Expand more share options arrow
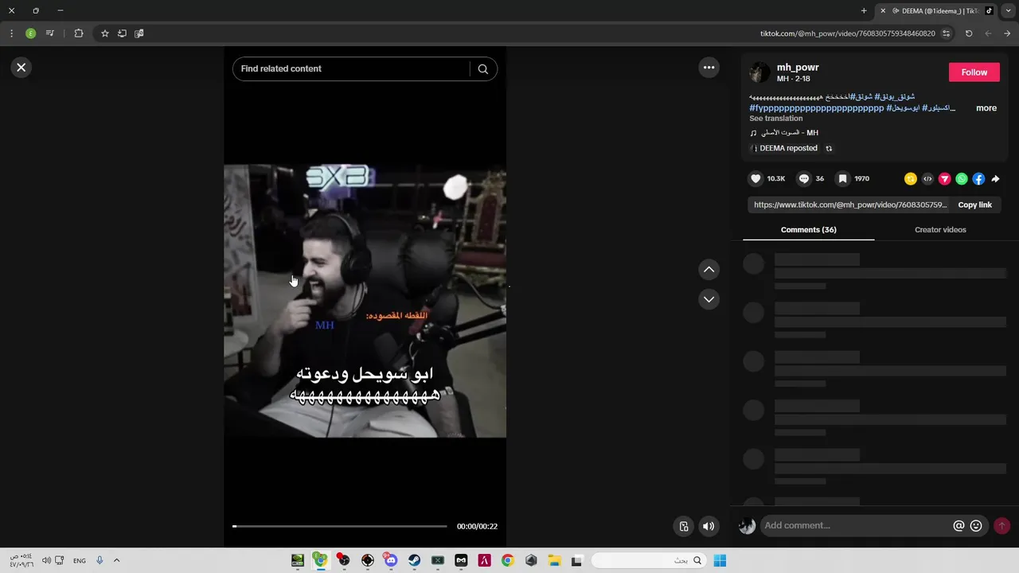Viewport: 1019px width, 573px height. click(995, 179)
